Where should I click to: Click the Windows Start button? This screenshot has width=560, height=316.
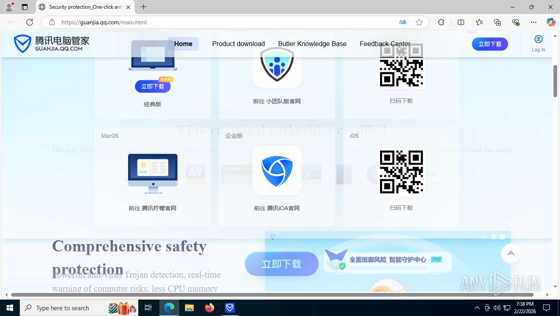click(x=10, y=308)
